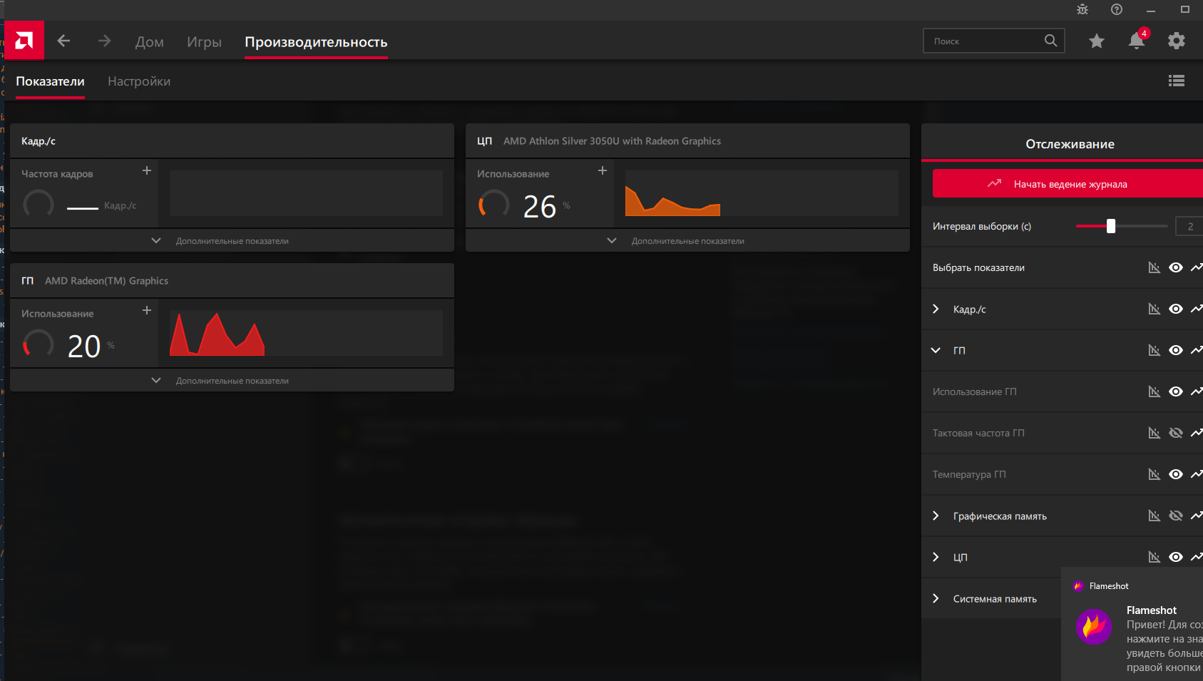Click the Интервал выборки (с) label

pos(982,226)
